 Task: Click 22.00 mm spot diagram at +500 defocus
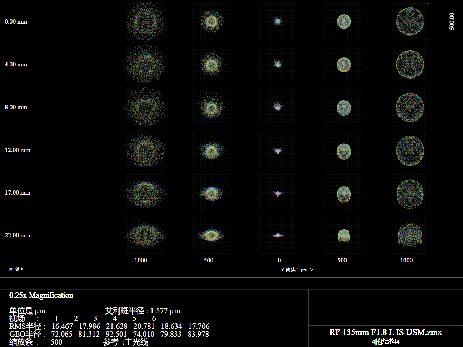pos(344,236)
